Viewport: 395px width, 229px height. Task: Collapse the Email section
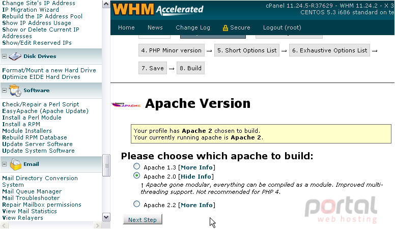(4, 164)
